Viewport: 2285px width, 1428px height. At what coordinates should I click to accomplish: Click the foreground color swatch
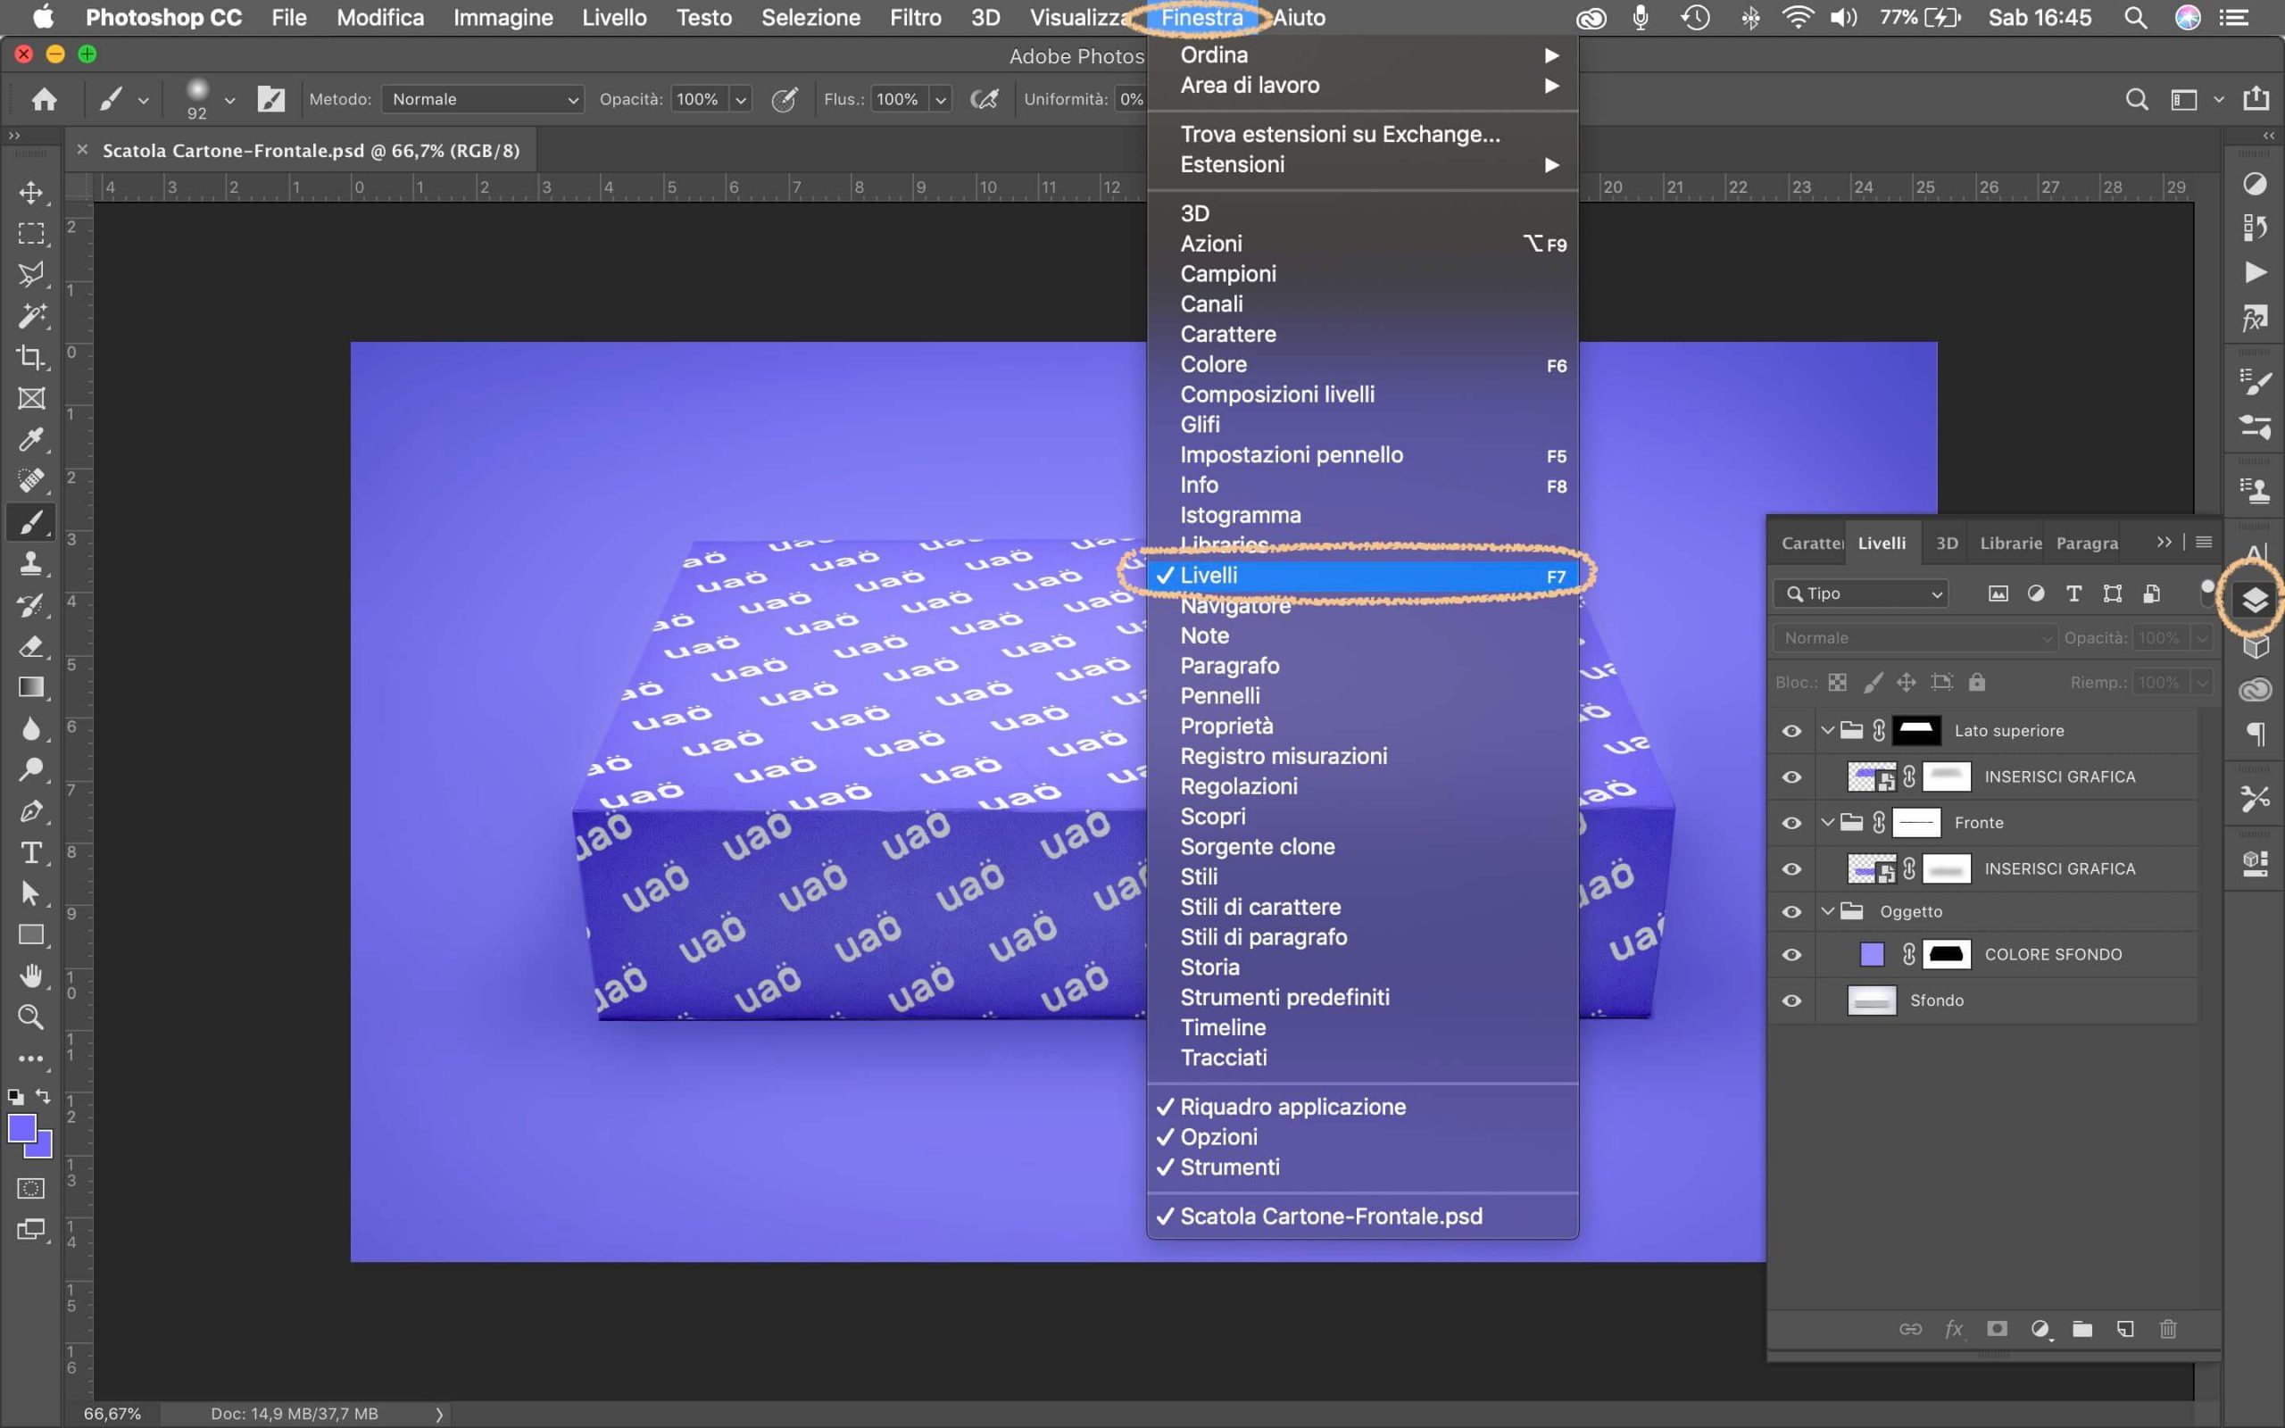[x=21, y=1127]
